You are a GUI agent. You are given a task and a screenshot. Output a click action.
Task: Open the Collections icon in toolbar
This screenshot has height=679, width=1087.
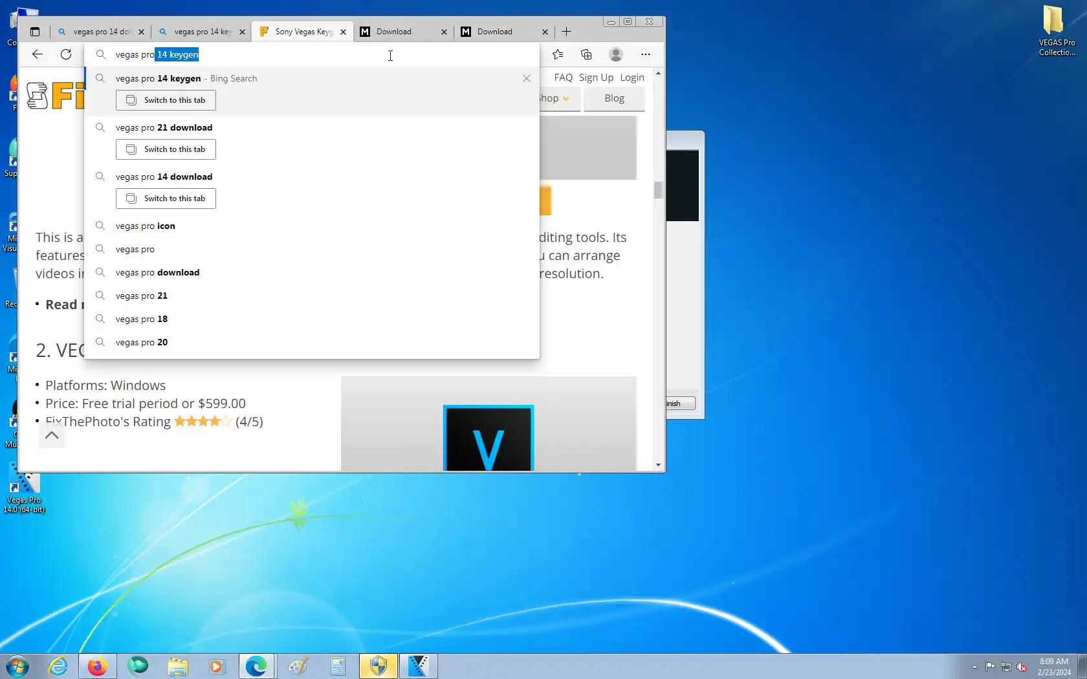pyautogui.click(x=586, y=54)
